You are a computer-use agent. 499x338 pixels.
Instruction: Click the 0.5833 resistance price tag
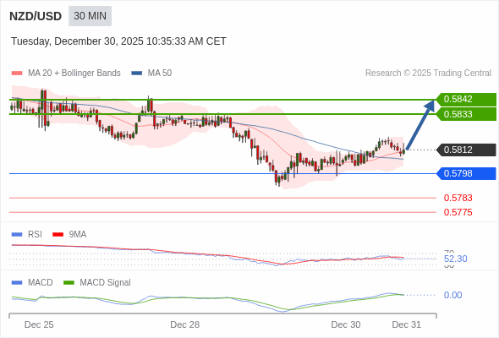[466, 114]
